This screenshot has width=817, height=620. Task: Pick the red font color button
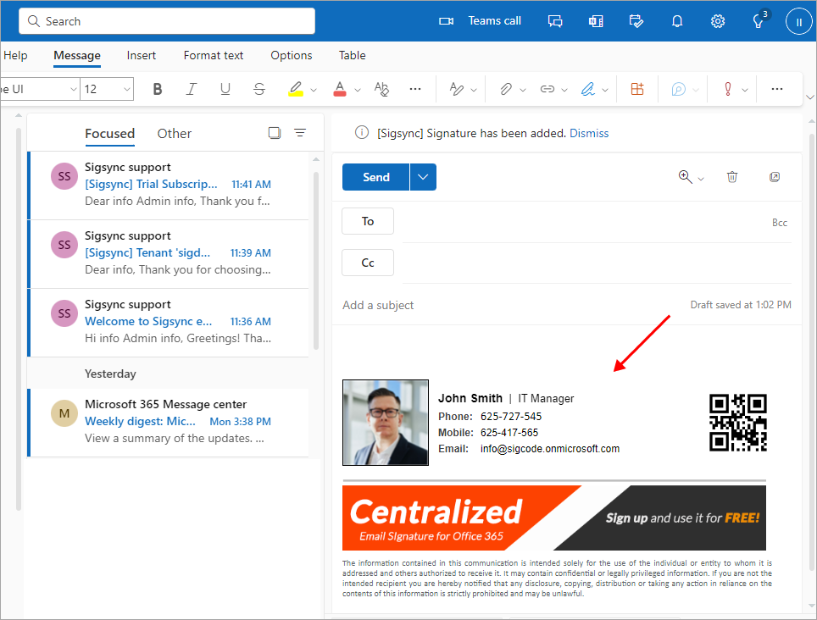[340, 89]
